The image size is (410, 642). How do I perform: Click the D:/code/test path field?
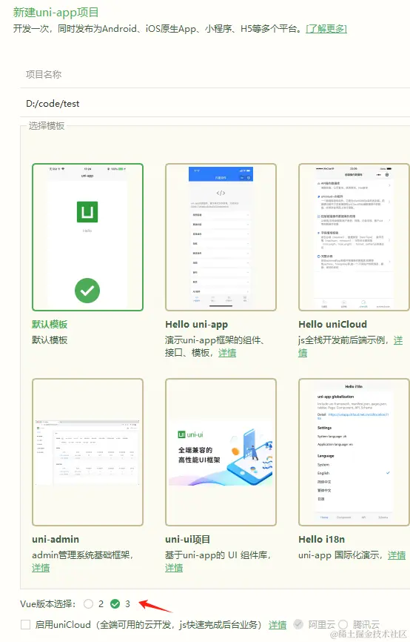point(215,103)
